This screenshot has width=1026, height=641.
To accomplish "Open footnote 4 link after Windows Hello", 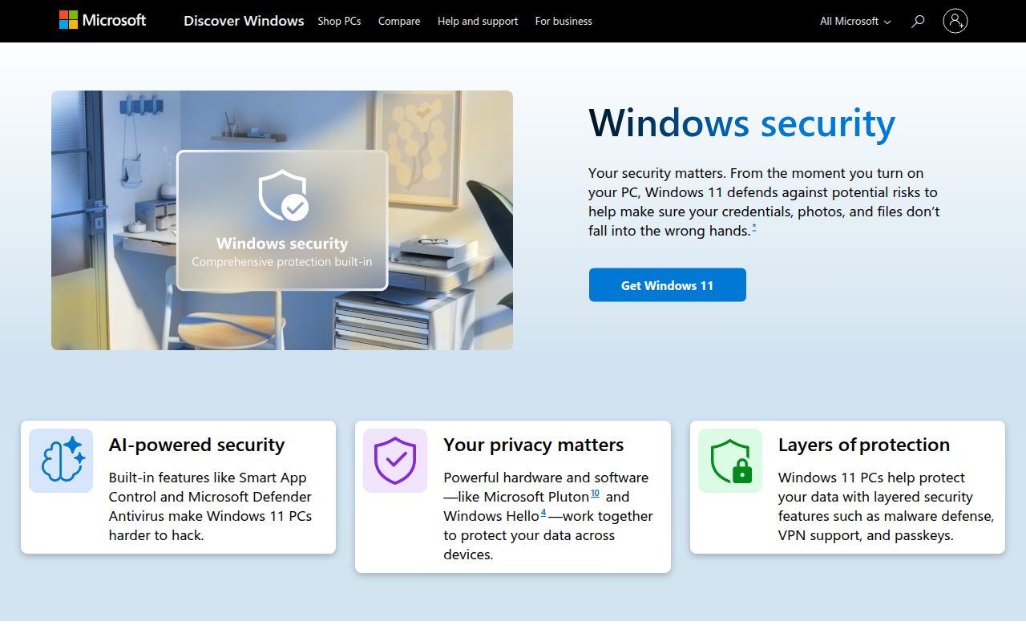I will (x=543, y=513).
